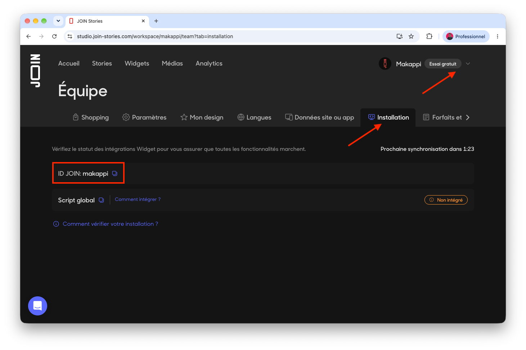The height and width of the screenshot is (350, 526).
Task: Click the install app icon in address bar
Action: click(x=399, y=36)
